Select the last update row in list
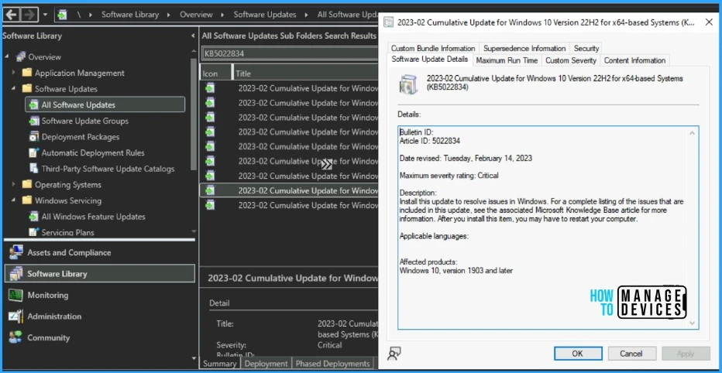722x373 pixels. (289, 205)
